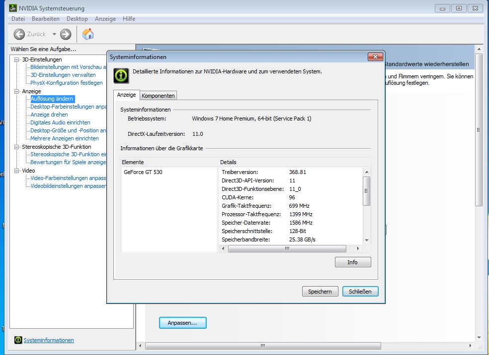Open the Bearbeiten menu
Image resolution: width=489 pixels, height=355 pixels.
[46, 19]
